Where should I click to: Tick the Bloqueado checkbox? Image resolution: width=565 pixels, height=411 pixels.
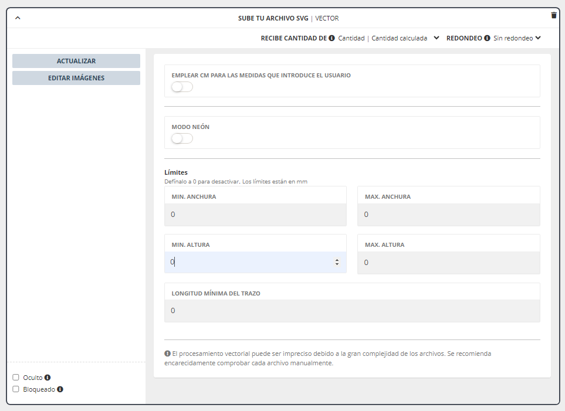16,389
